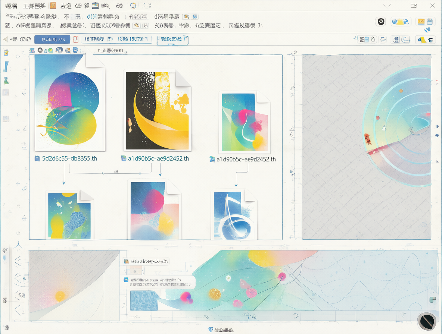
Task: Select the first menu in the menu bar
Action: coord(11,6)
